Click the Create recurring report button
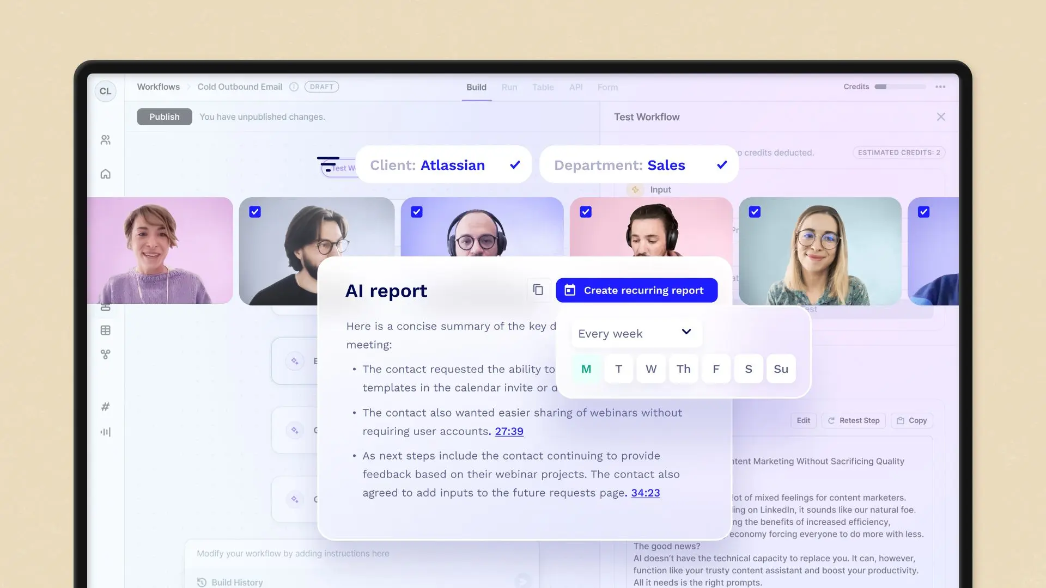Screen dimensions: 1046x588 636,290
